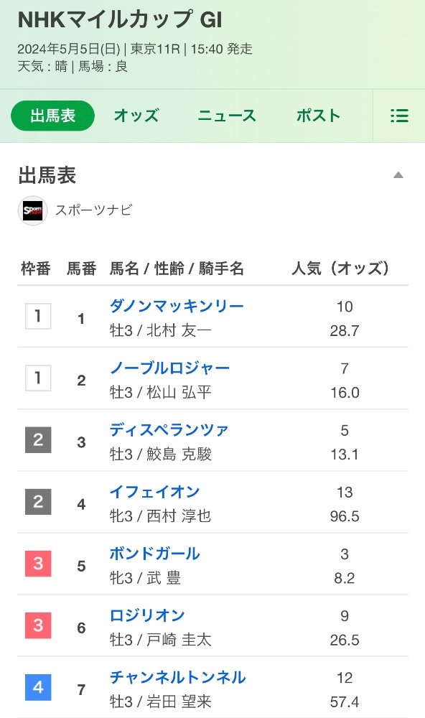Image resolution: width=425 pixels, height=718 pixels.
Task: Open horse ロジリオン link
Action: [147, 615]
